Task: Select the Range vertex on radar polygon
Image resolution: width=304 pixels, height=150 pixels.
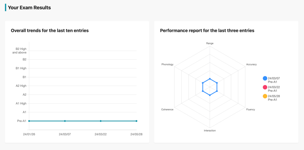Action: 210,79
